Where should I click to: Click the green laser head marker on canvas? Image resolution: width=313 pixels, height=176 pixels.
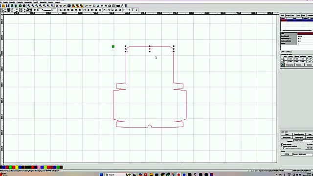(113, 46)
